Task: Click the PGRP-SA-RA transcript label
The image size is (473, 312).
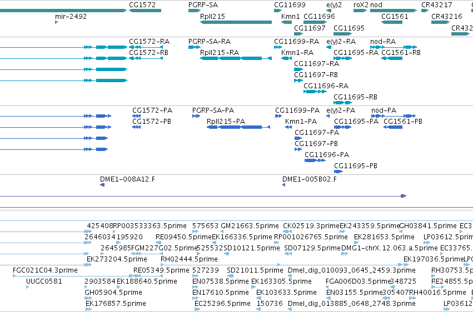Action: (x=210, y=41)
